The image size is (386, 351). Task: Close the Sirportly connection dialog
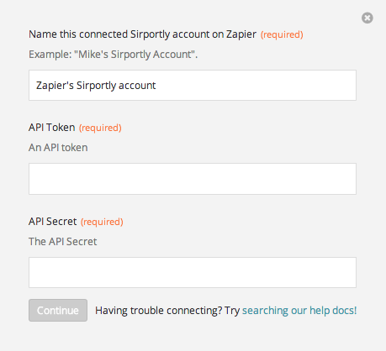click(367, 18)
